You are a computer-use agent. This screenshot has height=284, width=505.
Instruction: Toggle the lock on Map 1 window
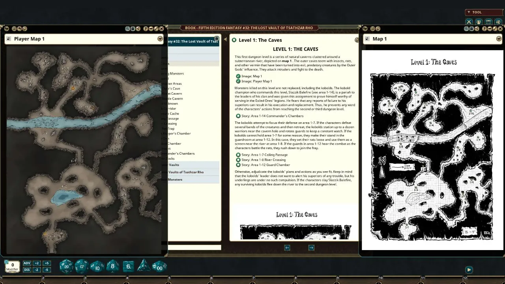click(471, 29)
